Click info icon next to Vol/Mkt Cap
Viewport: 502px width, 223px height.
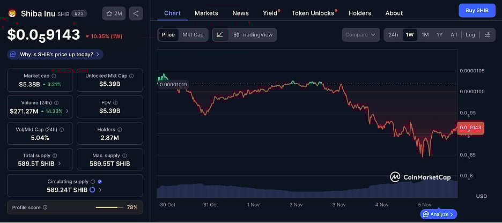(62, 130)
